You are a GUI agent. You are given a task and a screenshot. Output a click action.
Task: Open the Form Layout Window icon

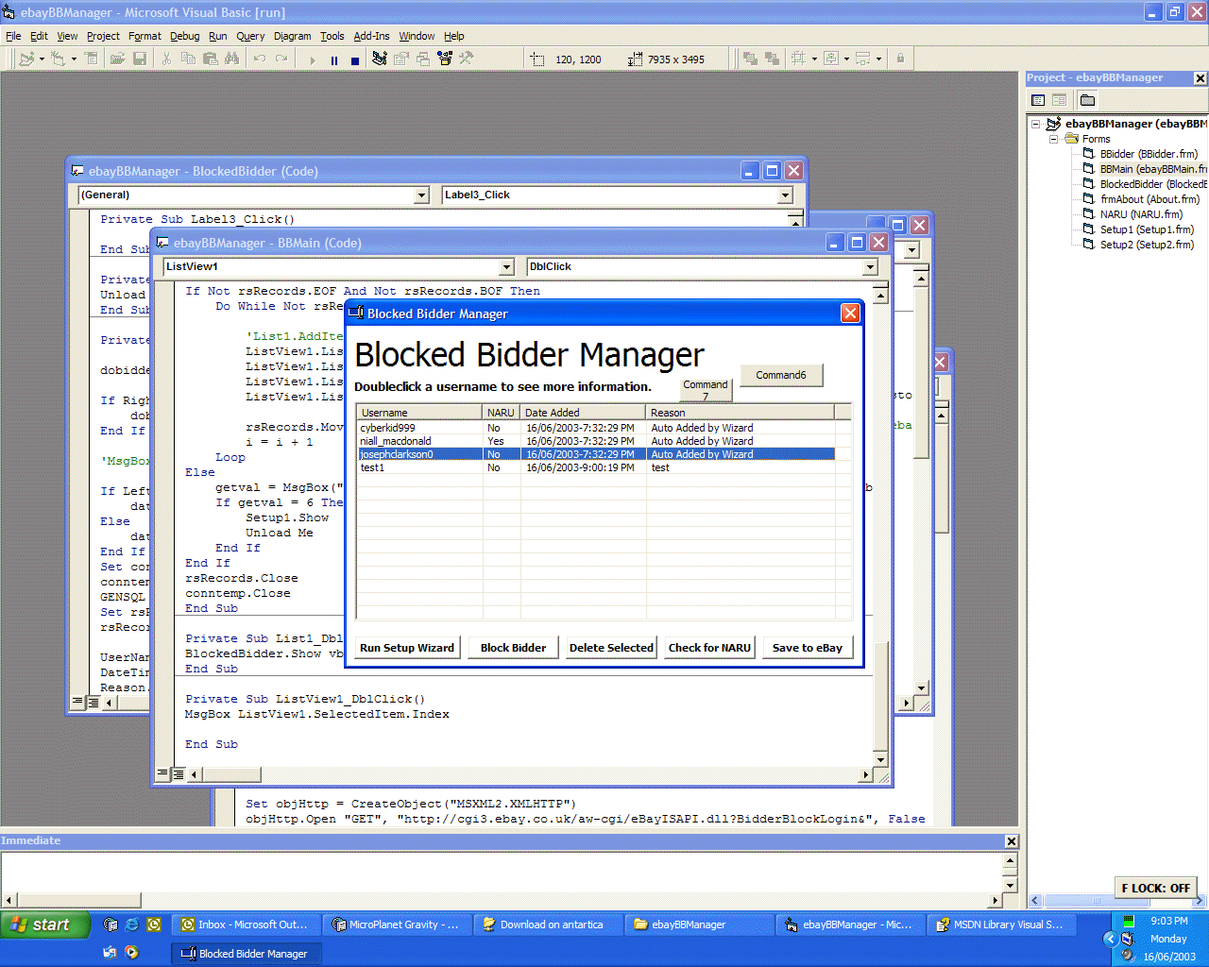pos(423,59)
